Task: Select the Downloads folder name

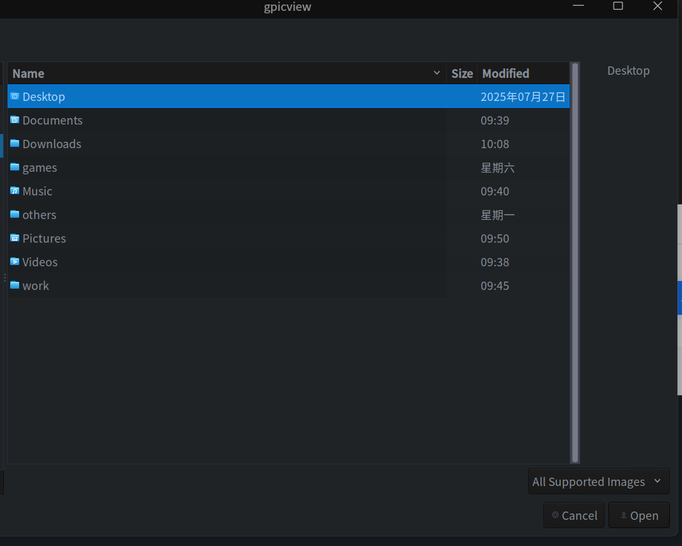Action: (x=52, y=144)
